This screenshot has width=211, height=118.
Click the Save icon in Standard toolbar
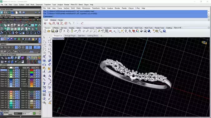(53, 31)
